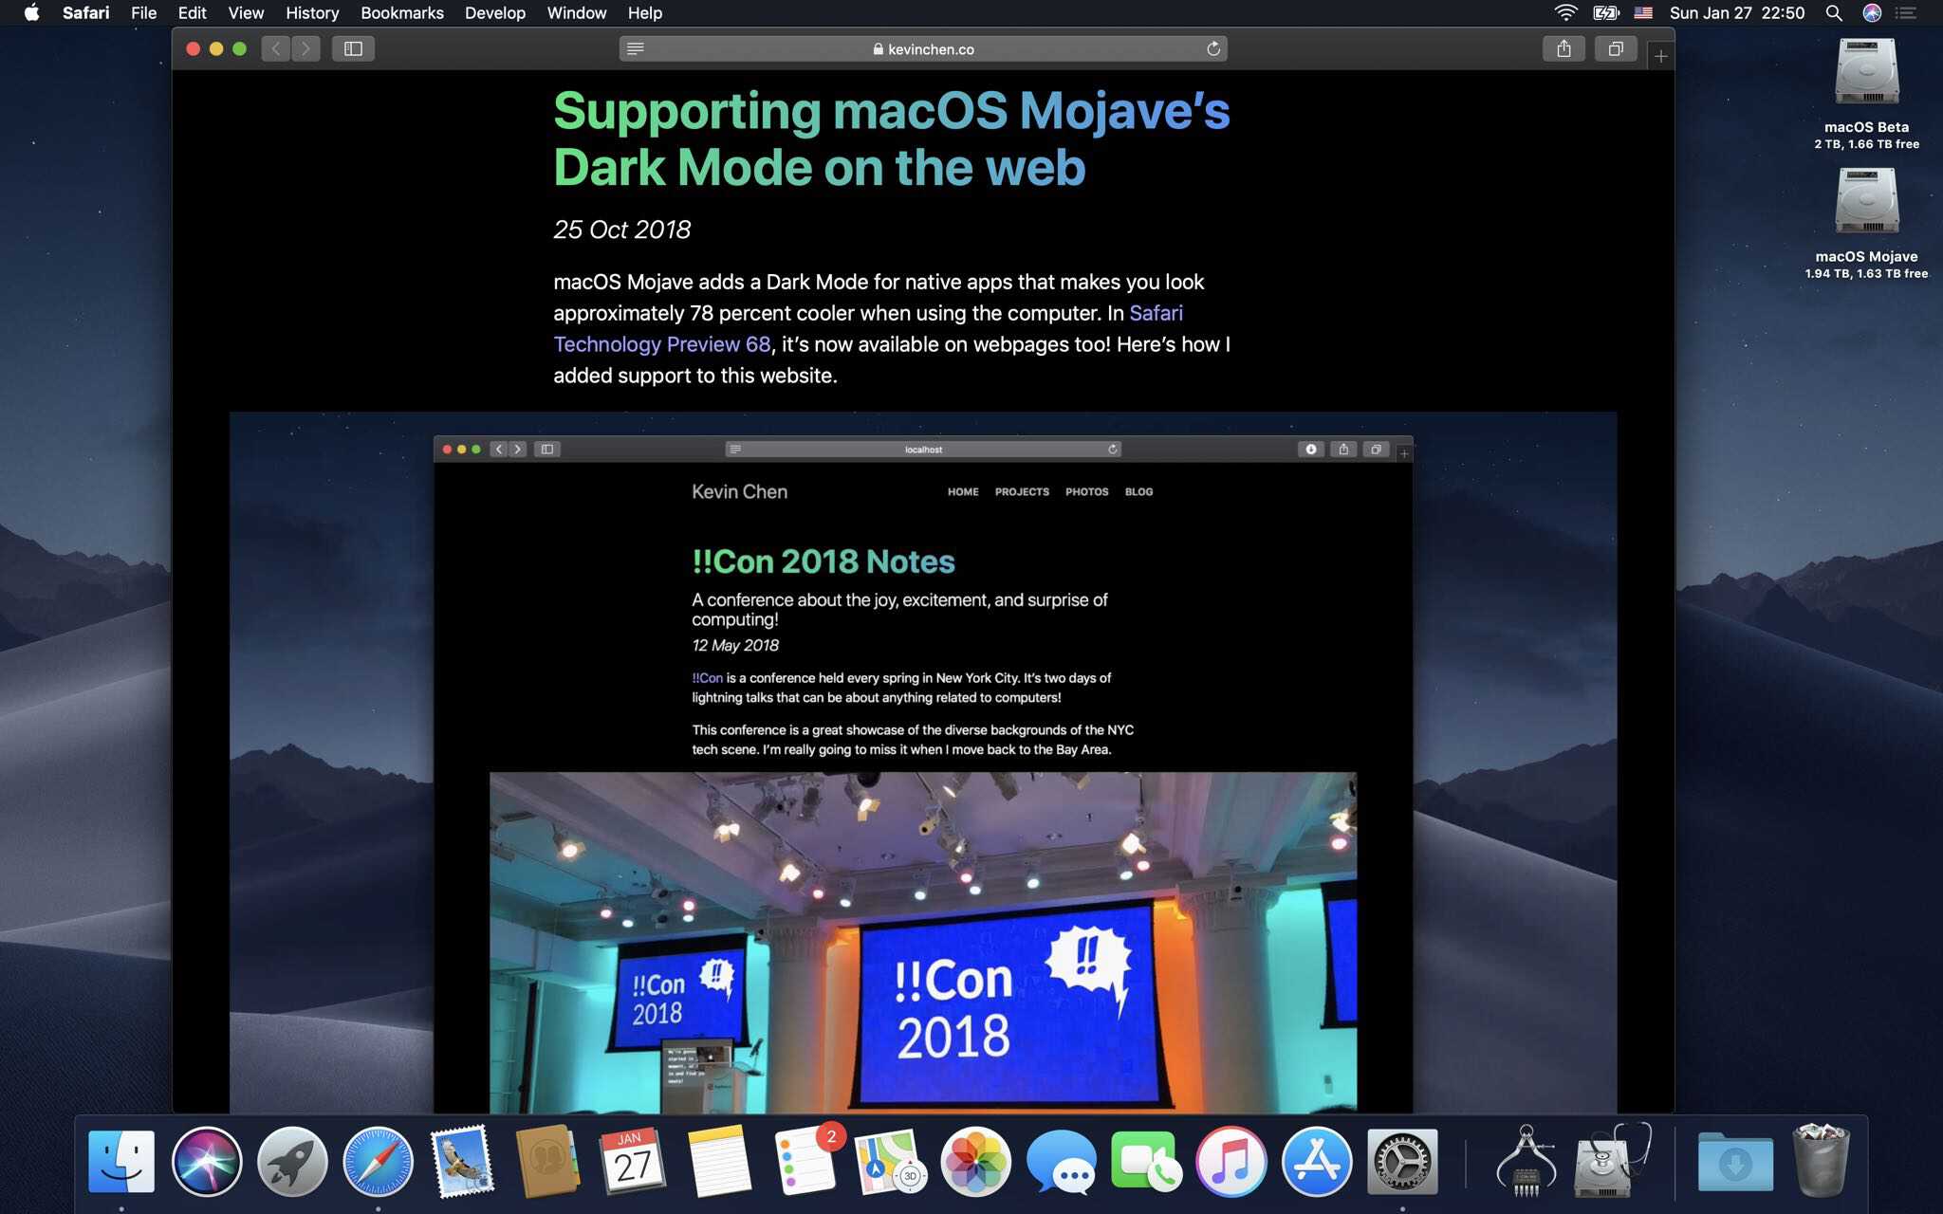The height and width of the screenshot is (1214, 1943).
Task: Toggle the Safari sidebar
Action: (x=354, y=48)
